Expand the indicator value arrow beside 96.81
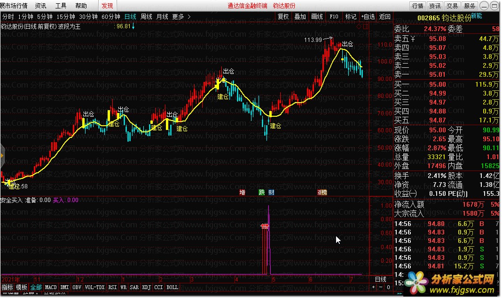The image size is (502, 298). tap(133, 26)
